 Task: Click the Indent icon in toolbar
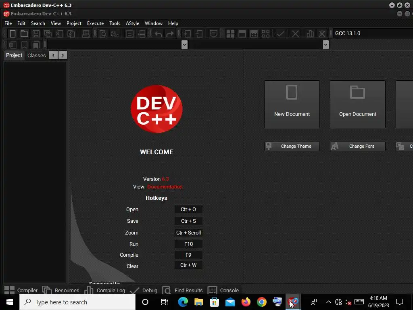pos(187,34)
